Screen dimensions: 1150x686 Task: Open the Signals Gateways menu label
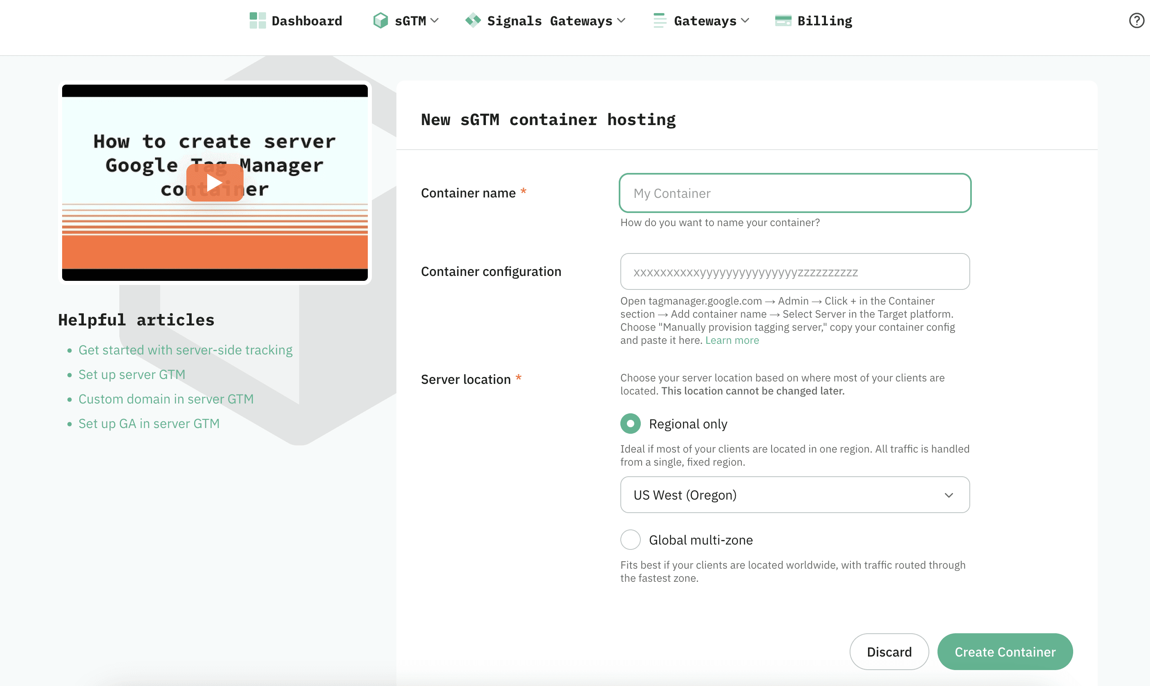pyautogui.click(x=550, y=21)
